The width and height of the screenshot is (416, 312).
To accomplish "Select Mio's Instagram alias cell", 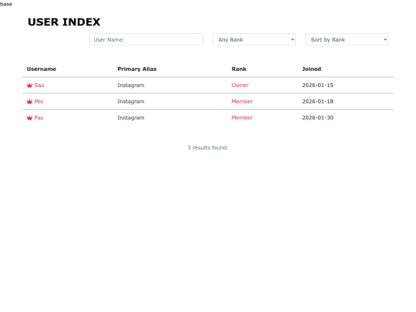I will [x=131, y=102].
